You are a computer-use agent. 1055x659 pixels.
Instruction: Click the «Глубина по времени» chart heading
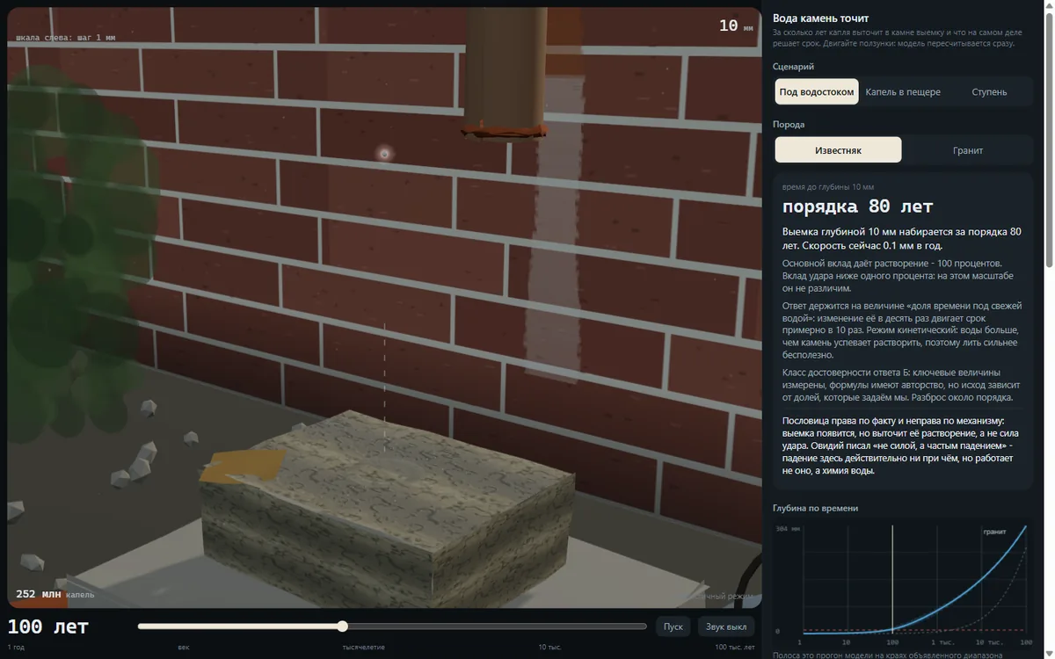815,508
